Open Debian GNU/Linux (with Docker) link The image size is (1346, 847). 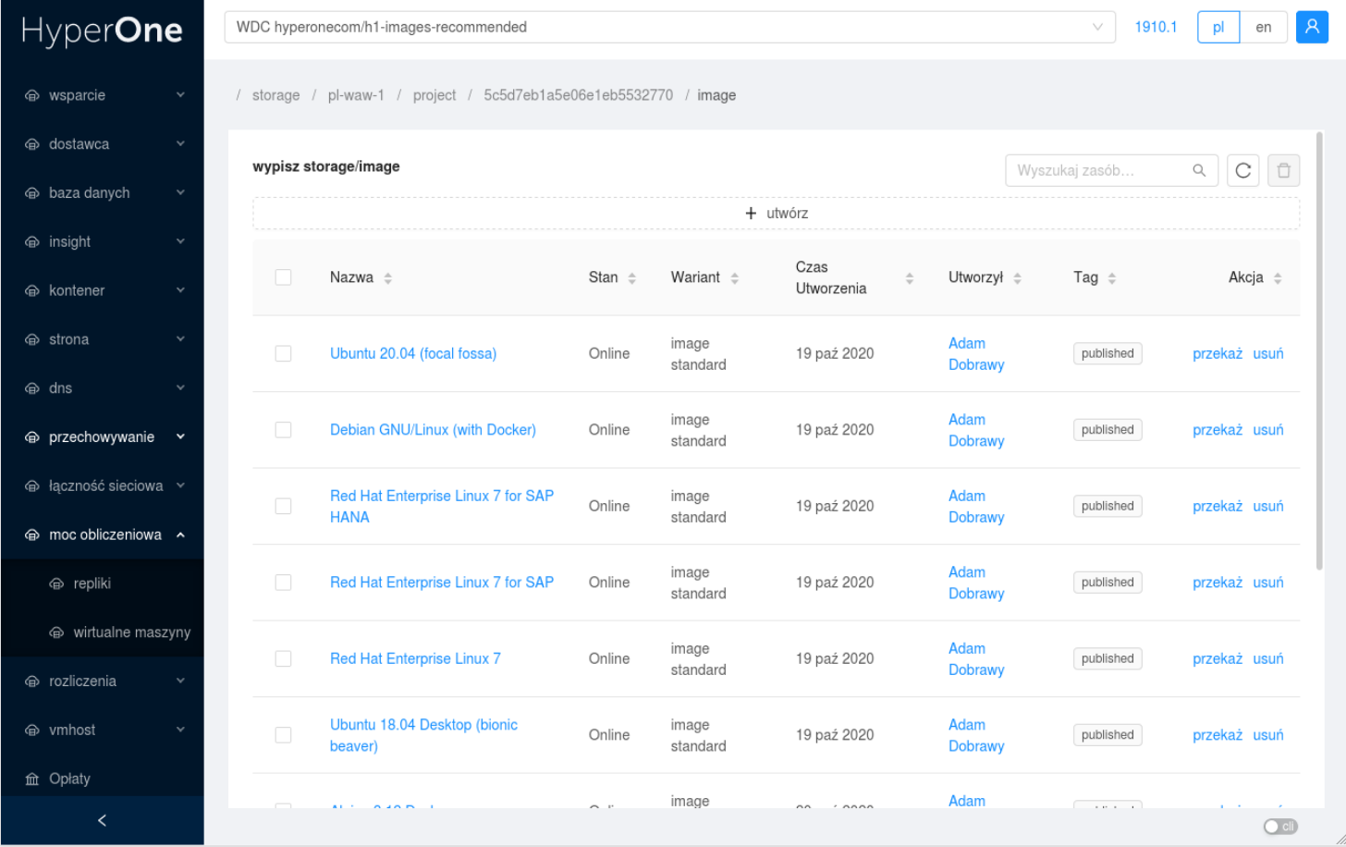tap(433, 430)
